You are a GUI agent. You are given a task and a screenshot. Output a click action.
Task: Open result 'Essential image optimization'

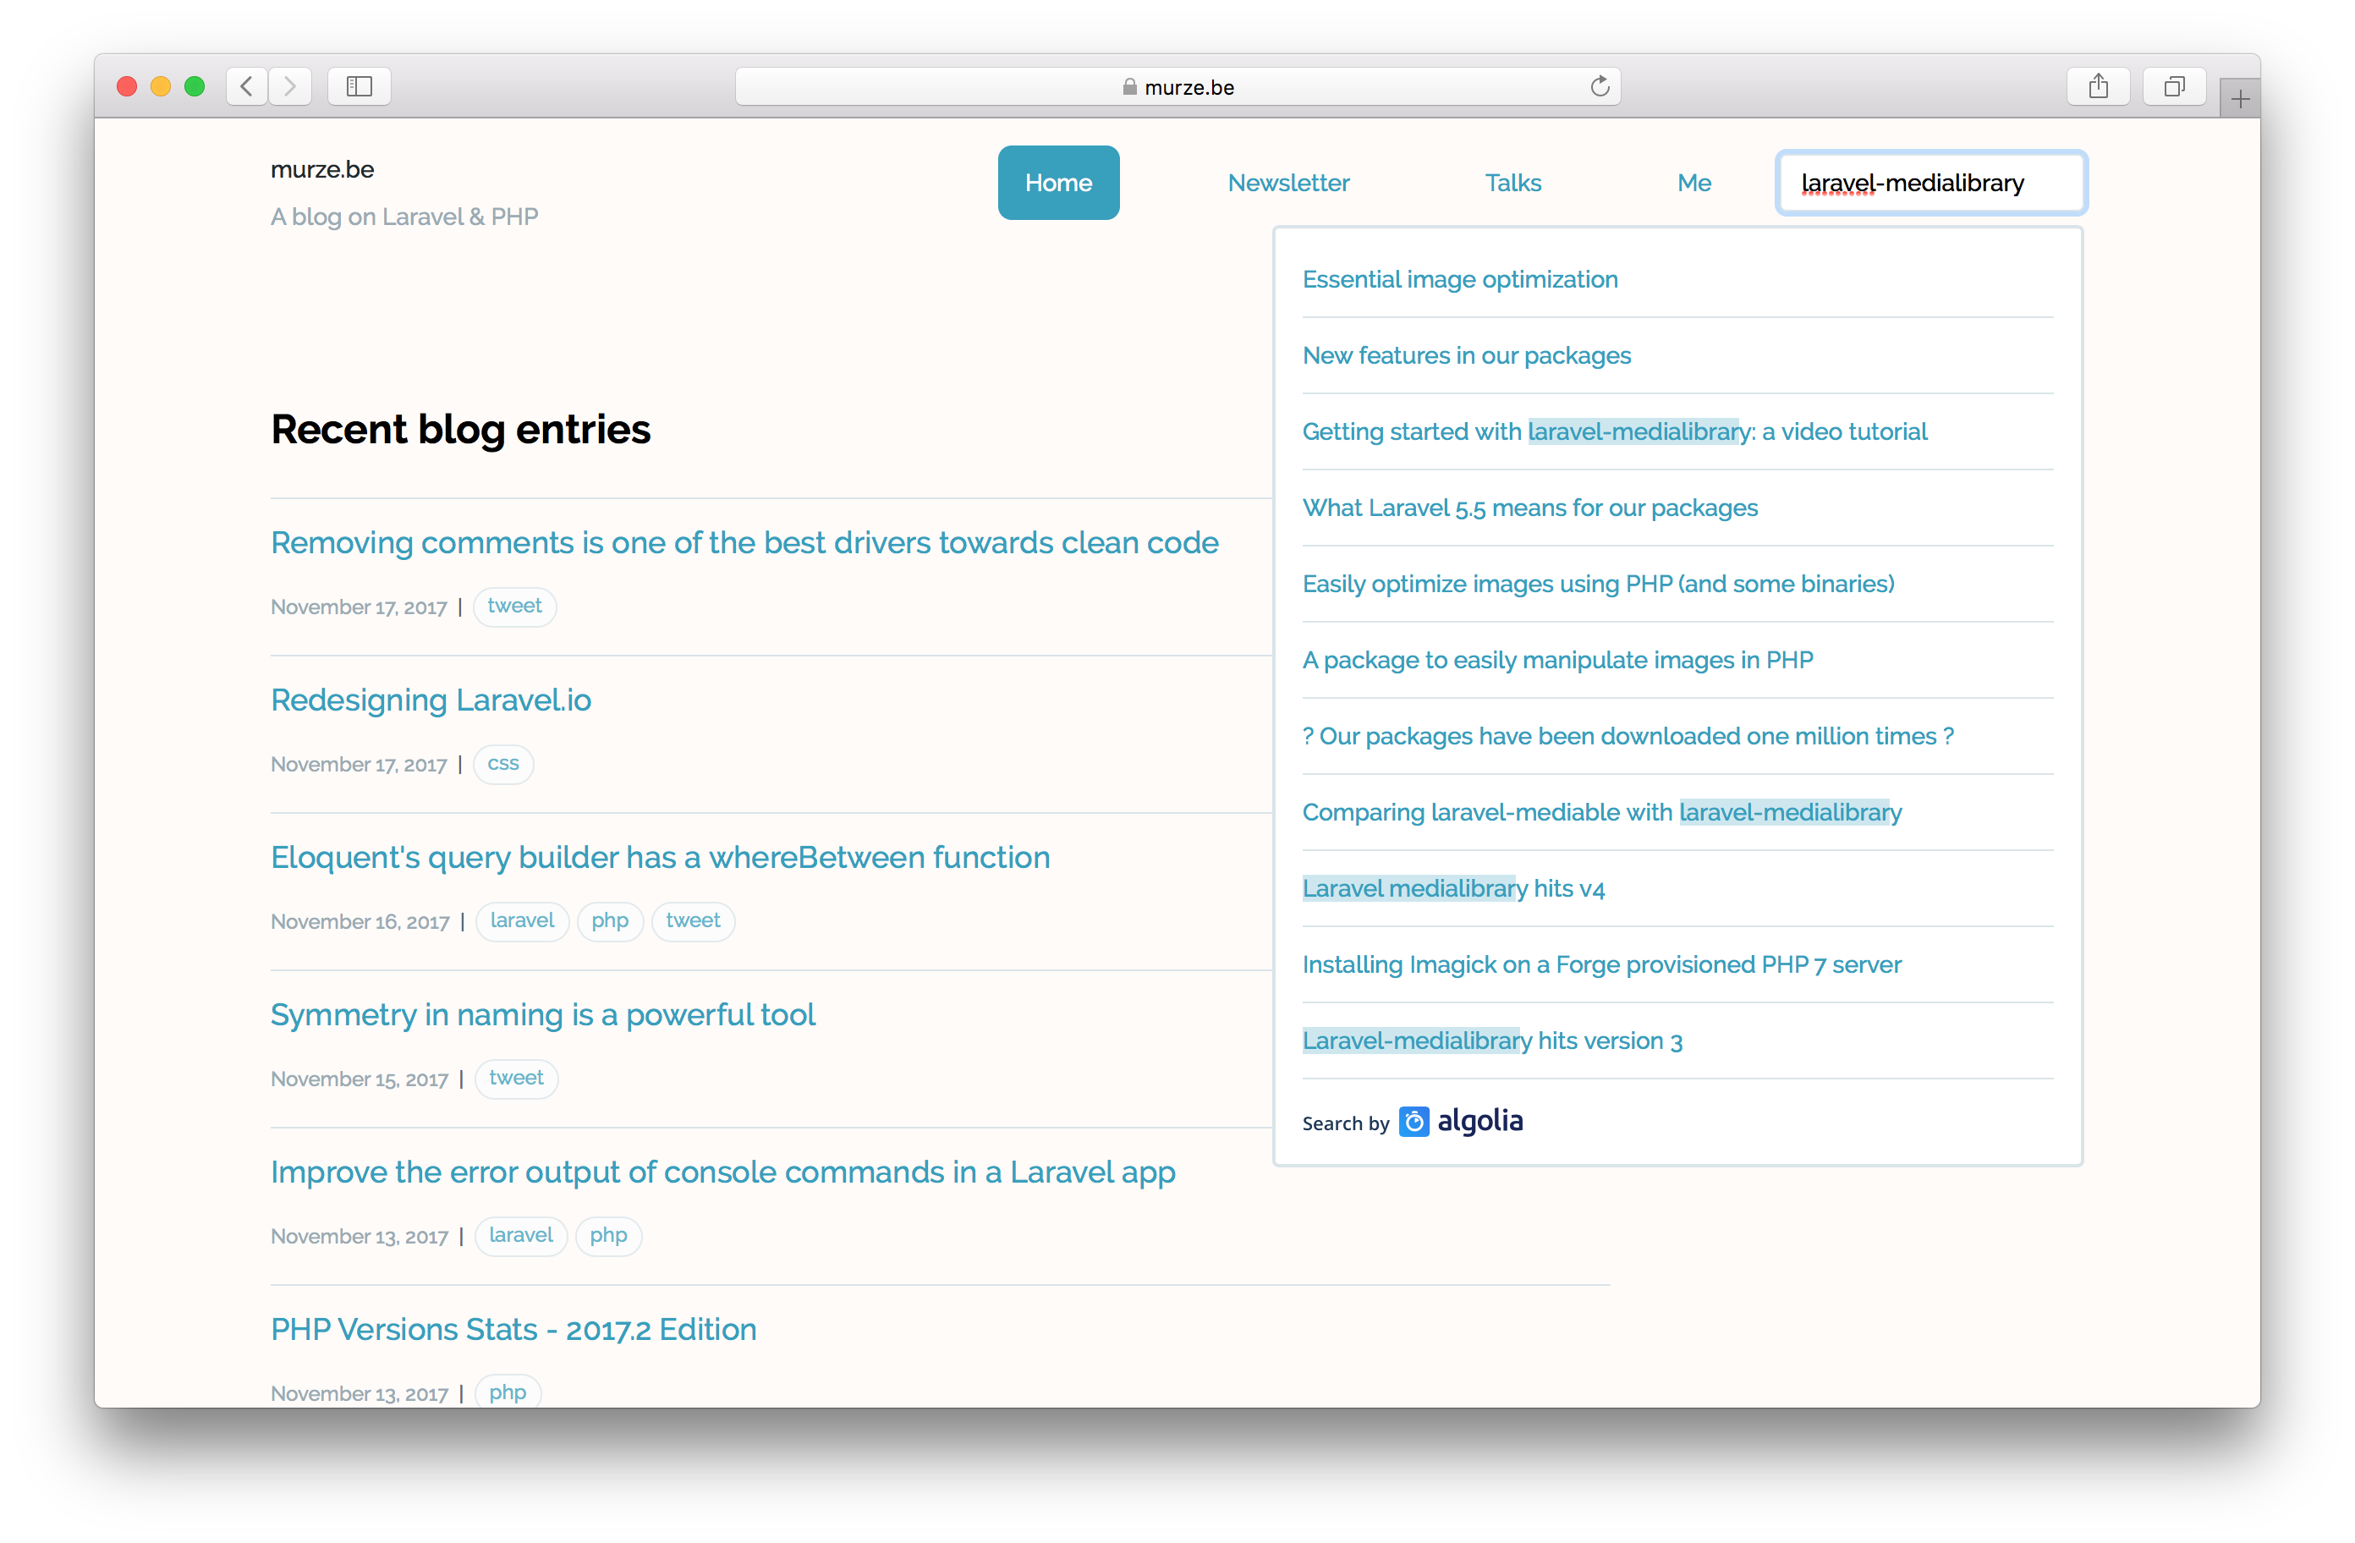tap(1459, 279)
